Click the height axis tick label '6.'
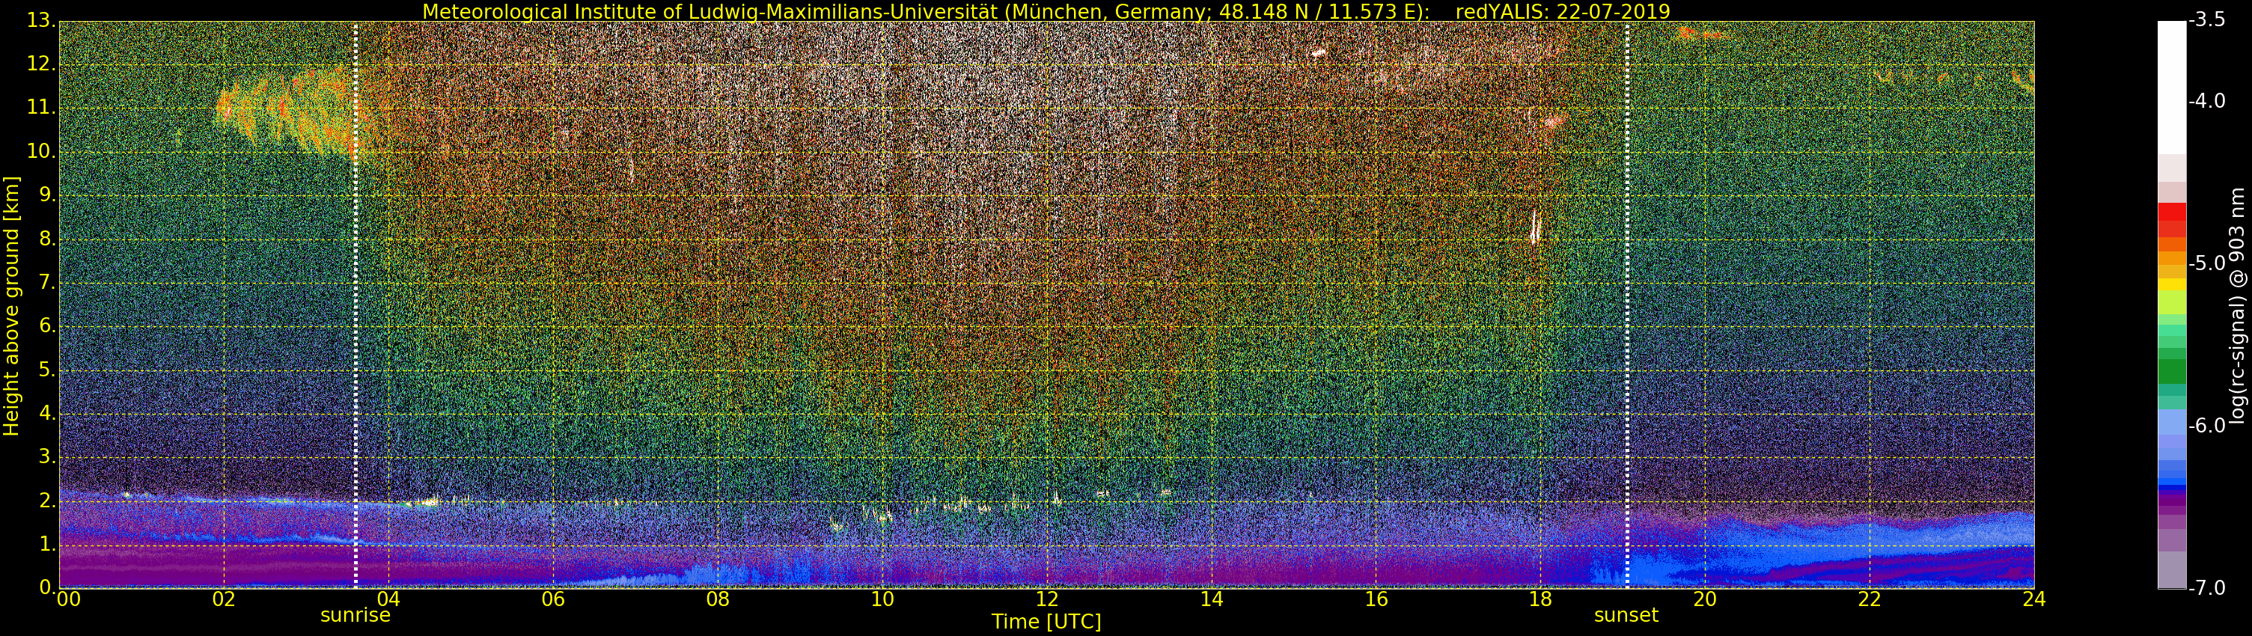2252x636 pixels. [x=47, y=326]
